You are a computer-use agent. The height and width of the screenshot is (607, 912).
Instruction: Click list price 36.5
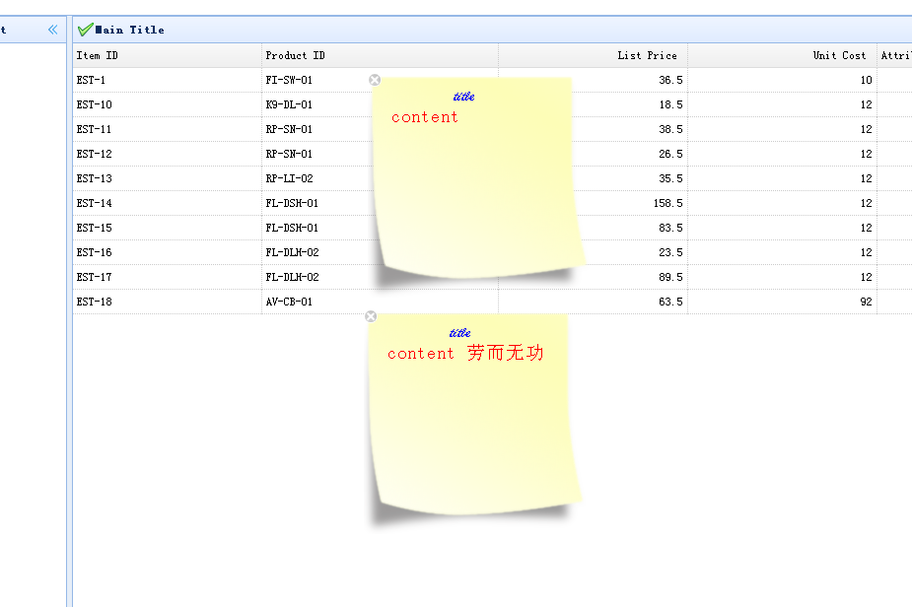coord(670,80)
